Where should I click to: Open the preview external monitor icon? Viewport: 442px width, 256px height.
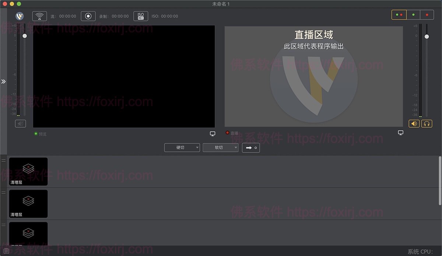[213, 134]
